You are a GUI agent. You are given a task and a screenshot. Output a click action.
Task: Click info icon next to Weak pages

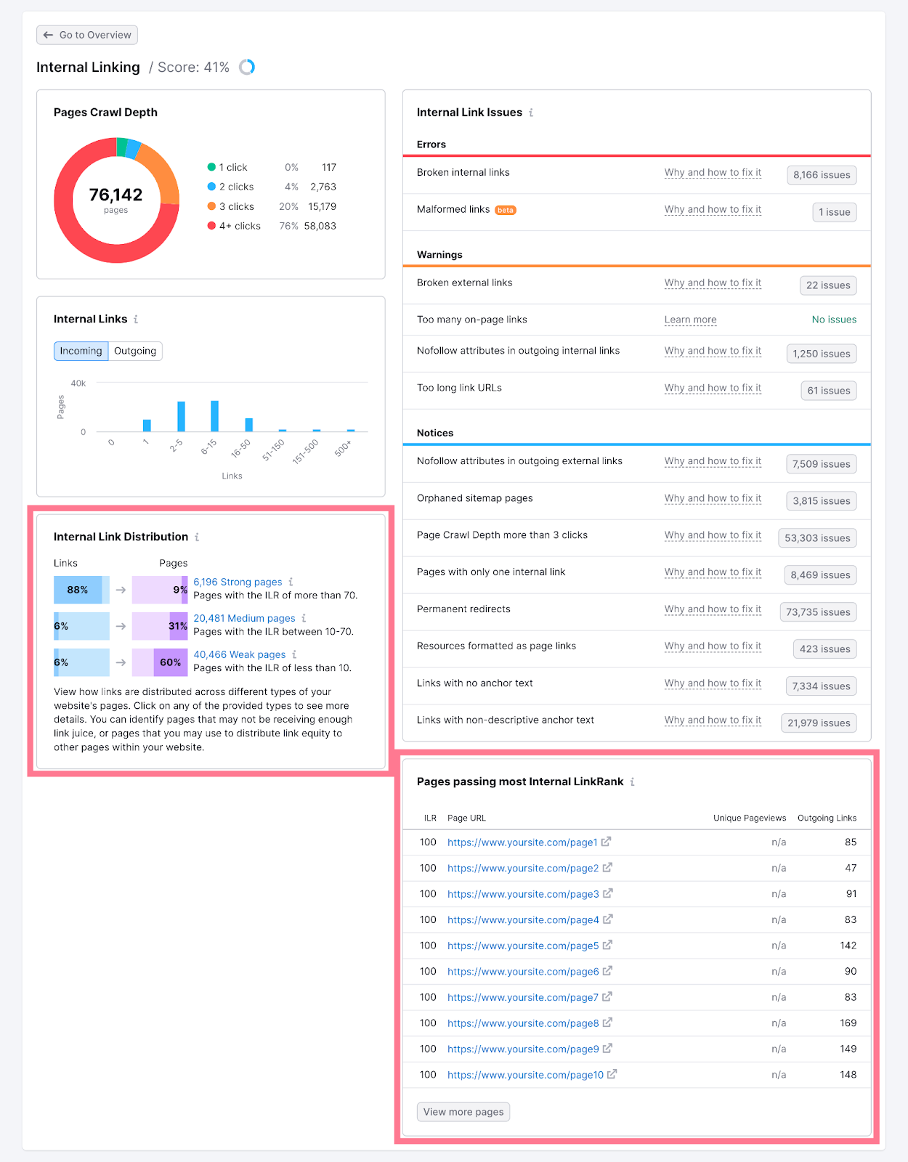pyautogui.click(x=294, y=654)
